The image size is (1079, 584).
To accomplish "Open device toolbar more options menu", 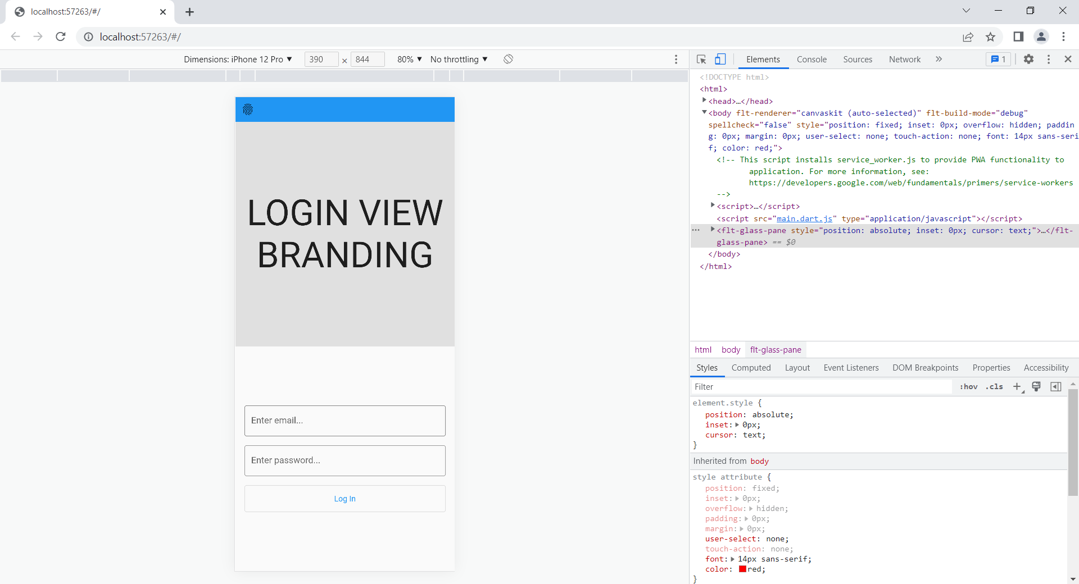I will [x=676, y=59].
